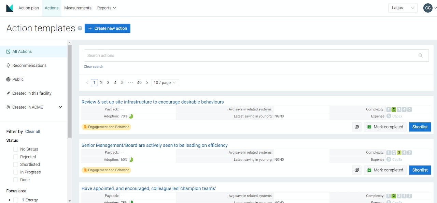This screenshot has height=203, width=437.
Task: Open the 10 / page size dropdown
Action: [x=165, y=83]
